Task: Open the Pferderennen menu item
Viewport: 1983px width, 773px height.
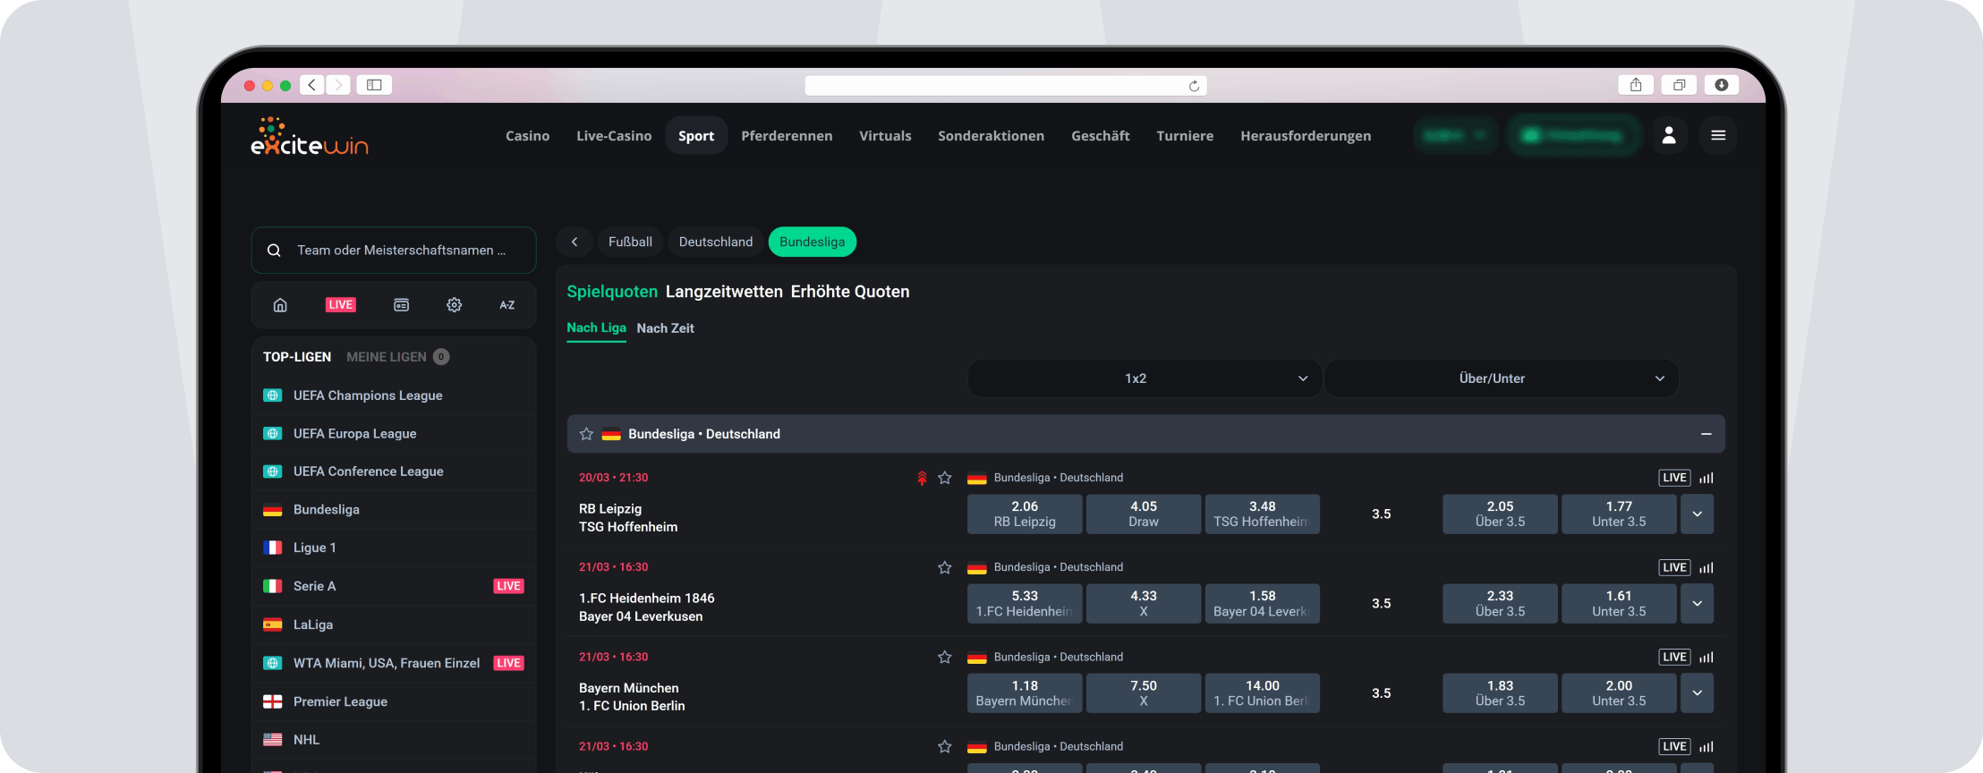Action: click(787, 136)
